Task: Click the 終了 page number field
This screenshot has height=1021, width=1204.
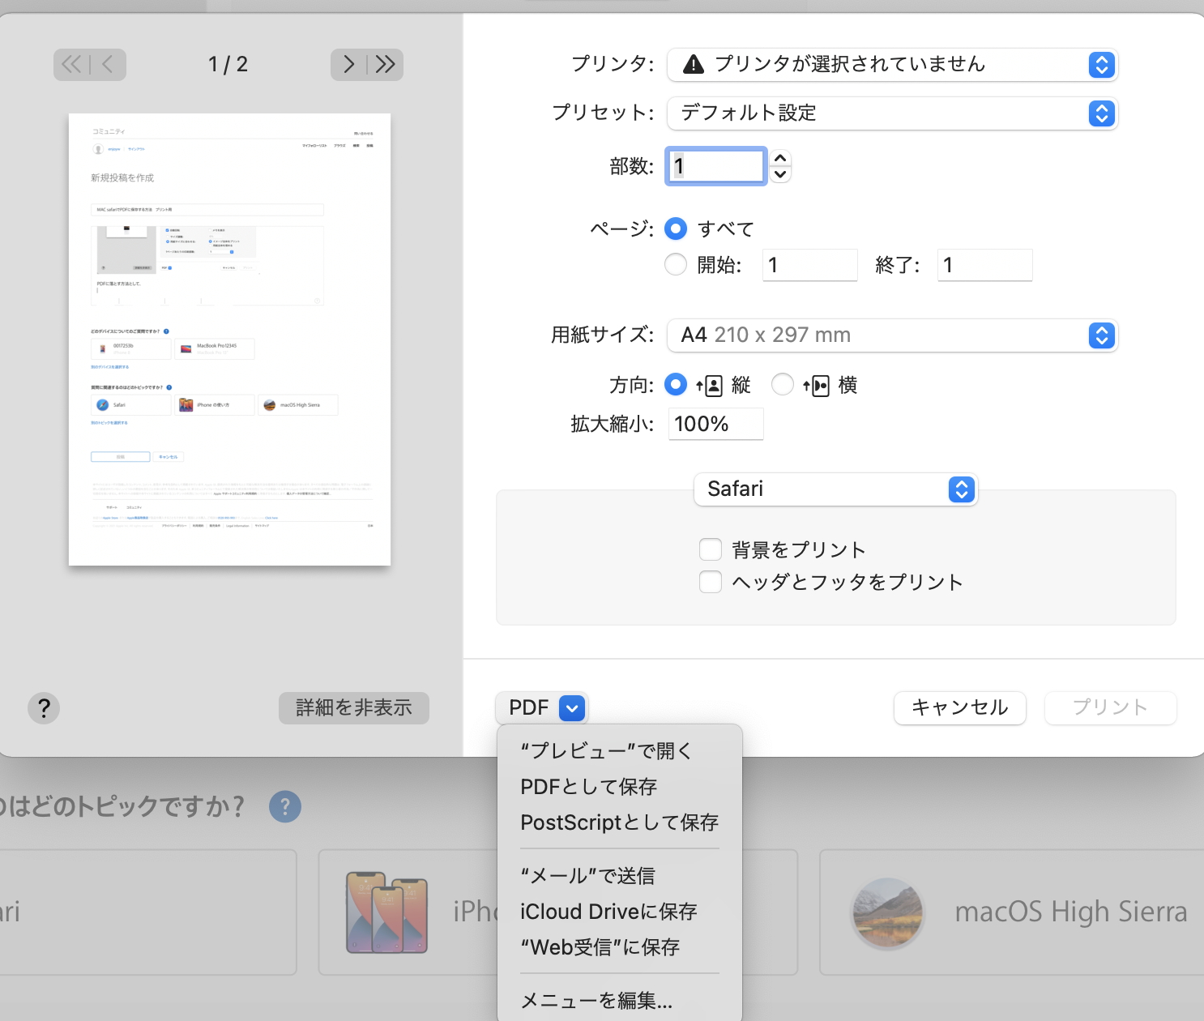Action: tap(985, 265)
